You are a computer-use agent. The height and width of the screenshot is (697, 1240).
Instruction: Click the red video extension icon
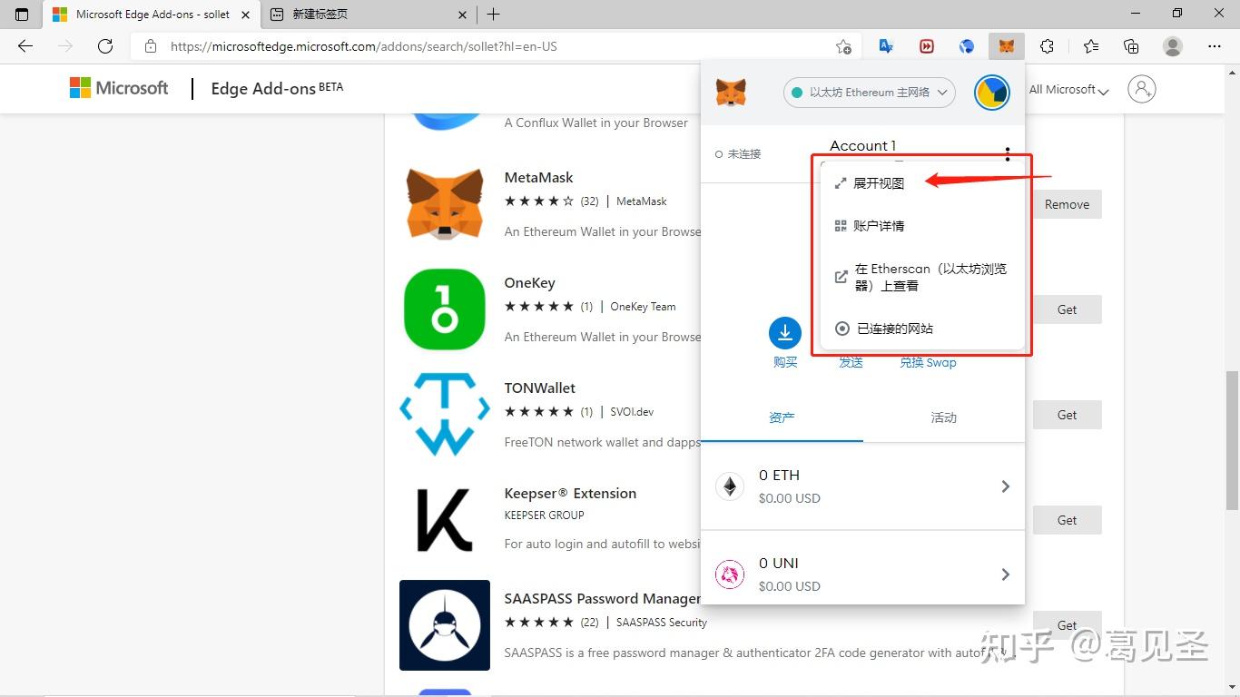(927, 46)
